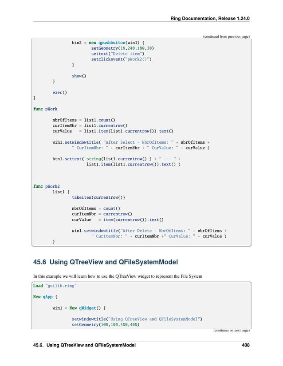The image size is (283, 366).
Task: Select the line "setGeometry(100,100,500,400)"
Action: (106, 325)
